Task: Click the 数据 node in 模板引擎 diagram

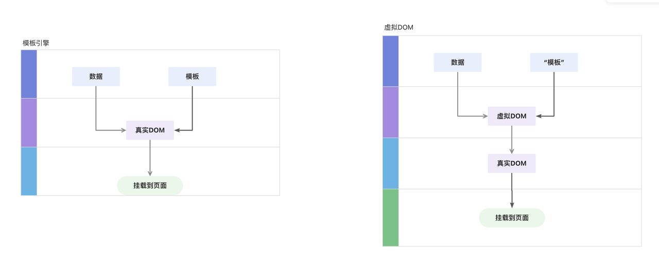Action: 96,77
